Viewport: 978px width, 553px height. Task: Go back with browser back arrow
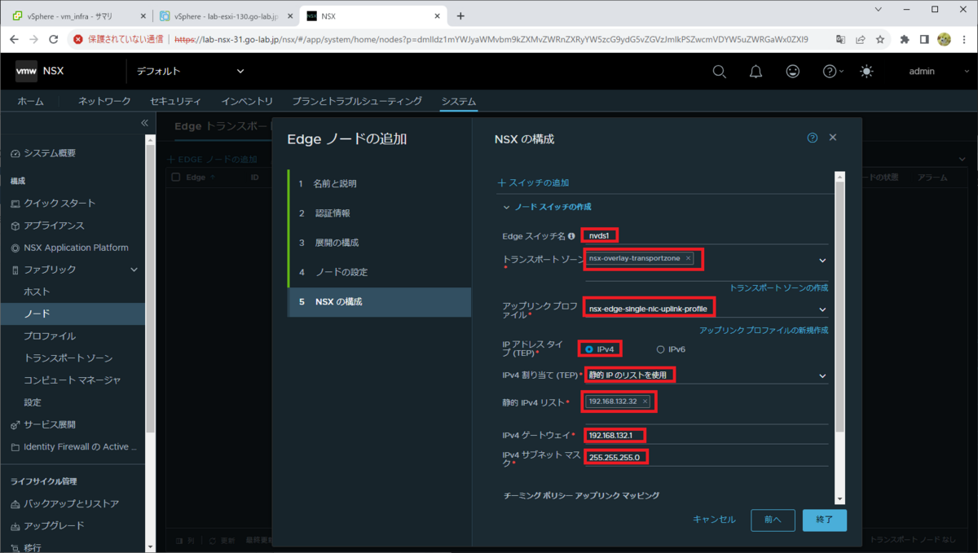click(13, 39)
